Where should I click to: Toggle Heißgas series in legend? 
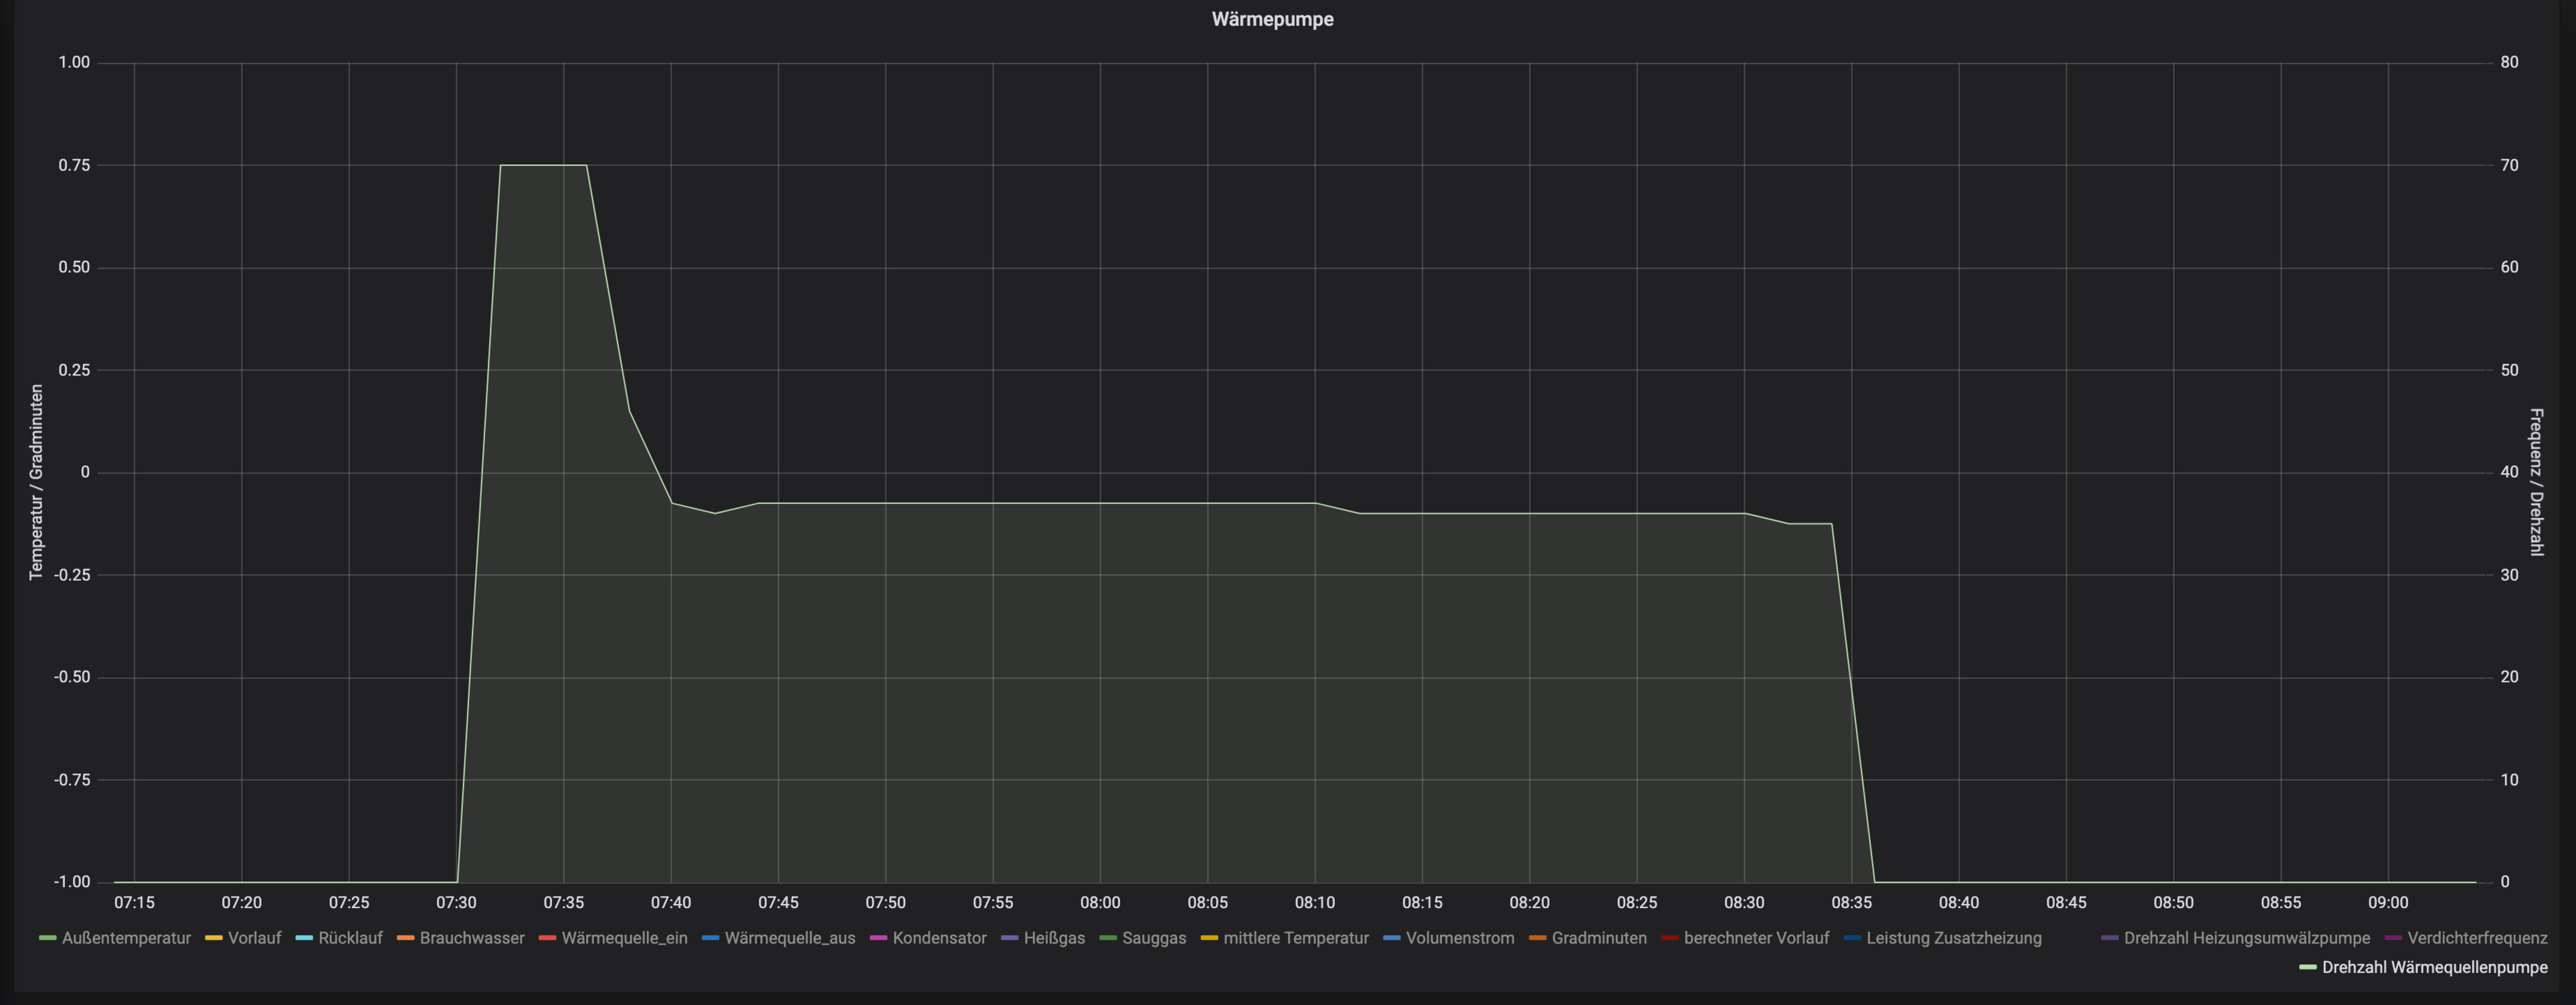[1054, 938]
